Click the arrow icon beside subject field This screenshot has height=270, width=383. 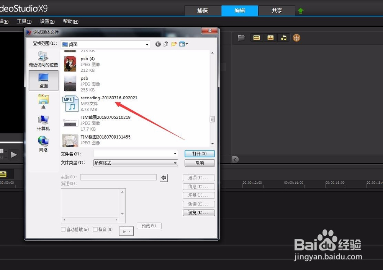click(x=164, y=178)
